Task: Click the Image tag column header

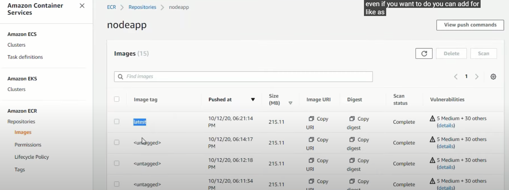Action: click(x=145, y=99)
